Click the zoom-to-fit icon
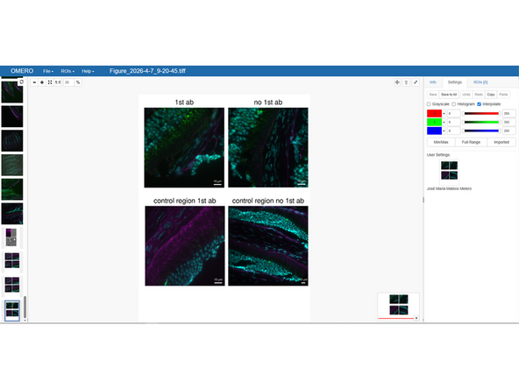The height and width of the screenshot is (389, 519). point(50,82)
